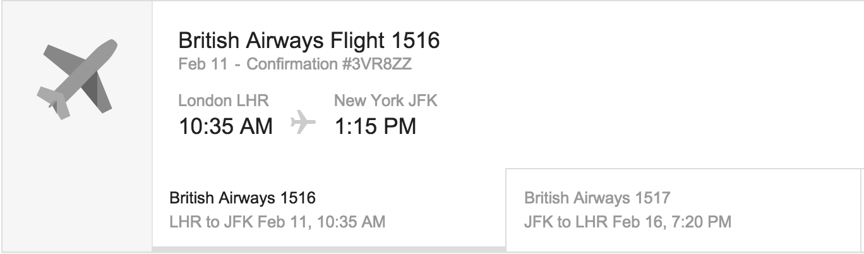
Task: Click the small plane icon between flight times
Action: coord(303,123)
